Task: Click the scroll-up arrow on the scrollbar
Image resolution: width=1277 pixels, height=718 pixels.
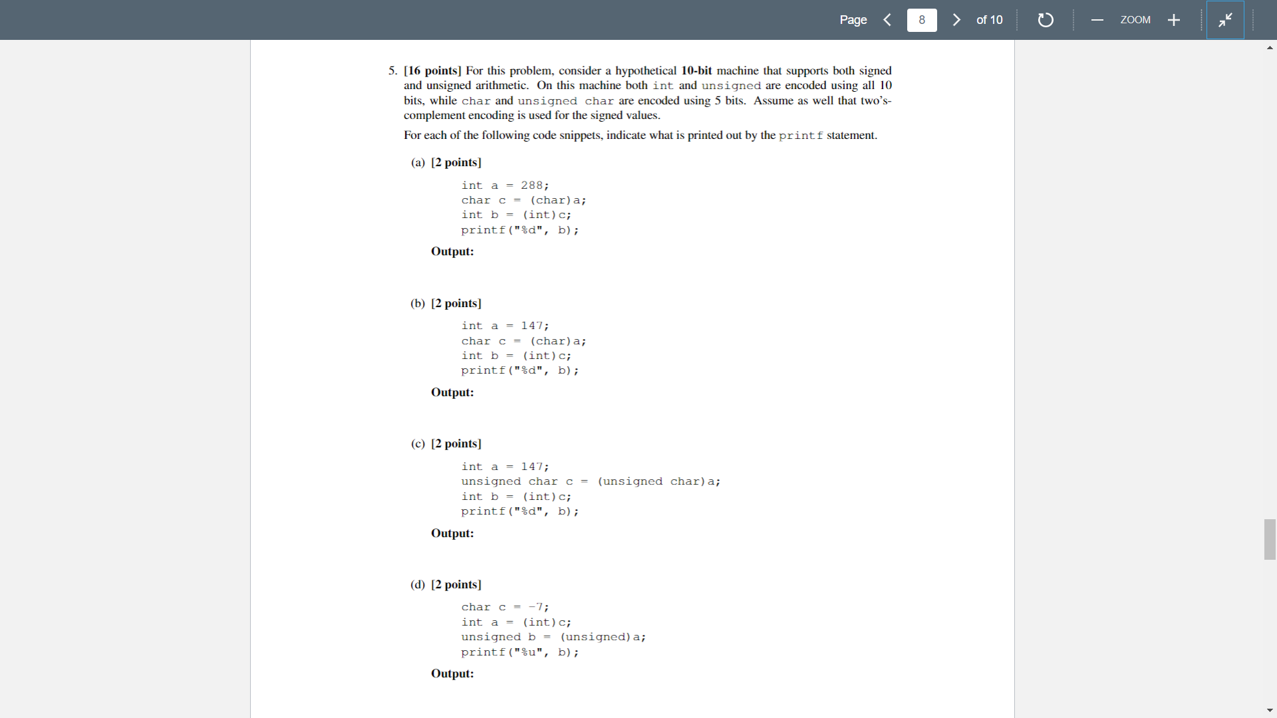Action: [x=1270, y=47]
